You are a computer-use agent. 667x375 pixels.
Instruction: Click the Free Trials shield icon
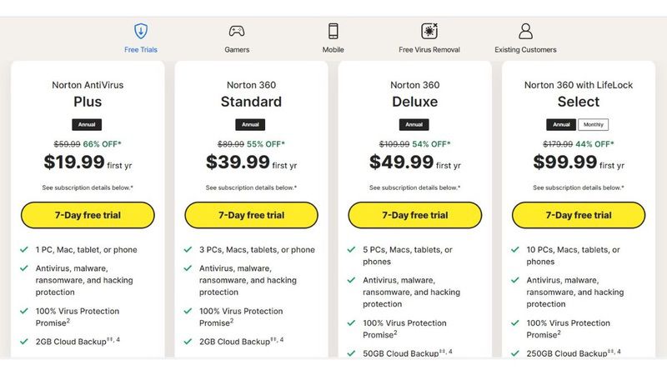tap(141, 31)
